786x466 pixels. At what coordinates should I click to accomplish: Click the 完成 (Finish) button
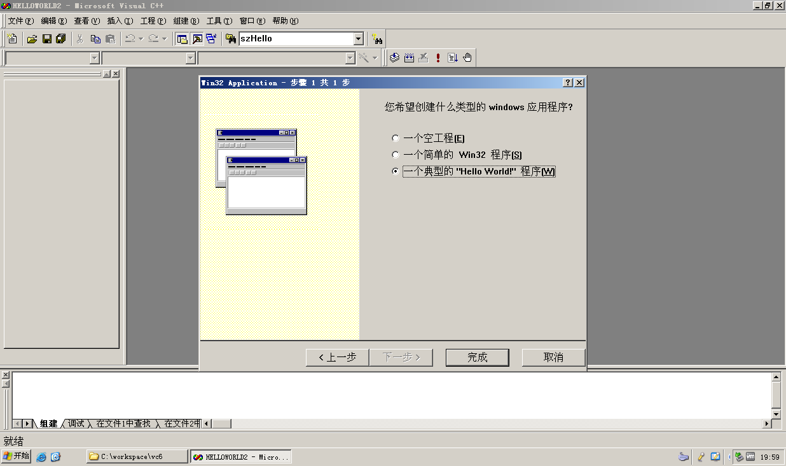point(478,357)
